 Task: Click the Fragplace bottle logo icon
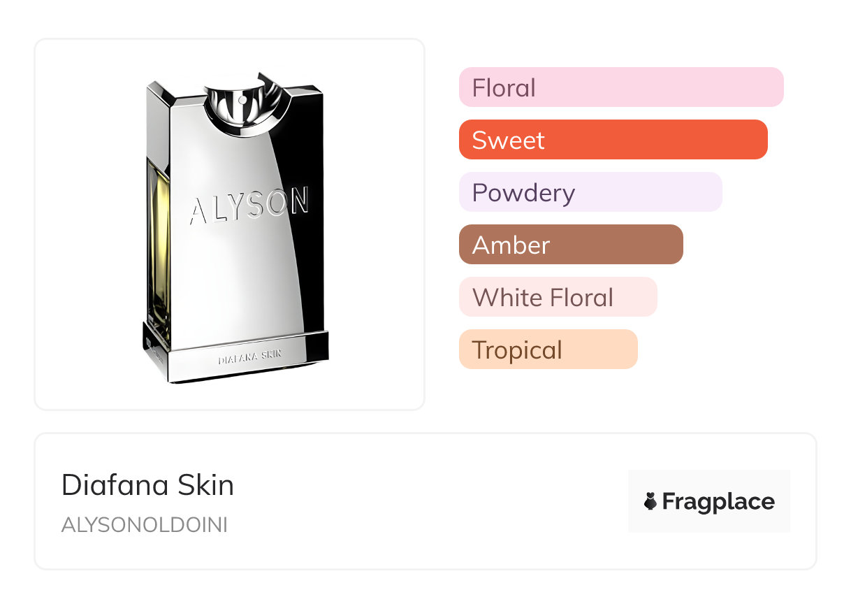coord(650,502)
